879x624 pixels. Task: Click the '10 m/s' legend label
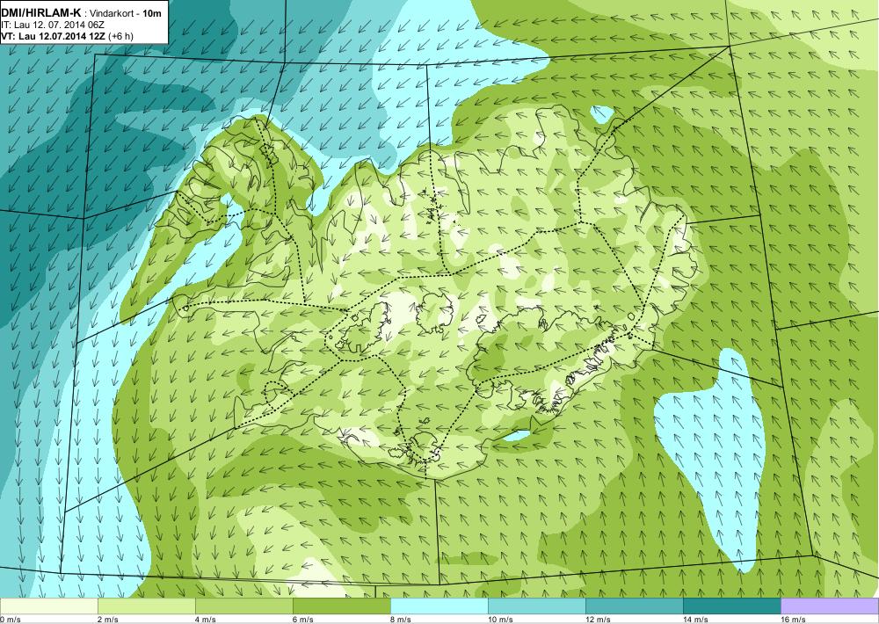pyautogui.click(x=501, y=620)
